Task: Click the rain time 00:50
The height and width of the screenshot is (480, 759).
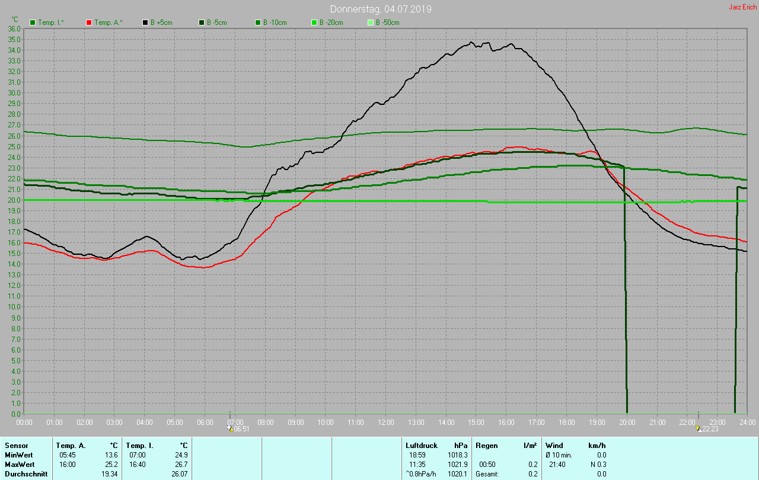Action: [x=487, y=464]
